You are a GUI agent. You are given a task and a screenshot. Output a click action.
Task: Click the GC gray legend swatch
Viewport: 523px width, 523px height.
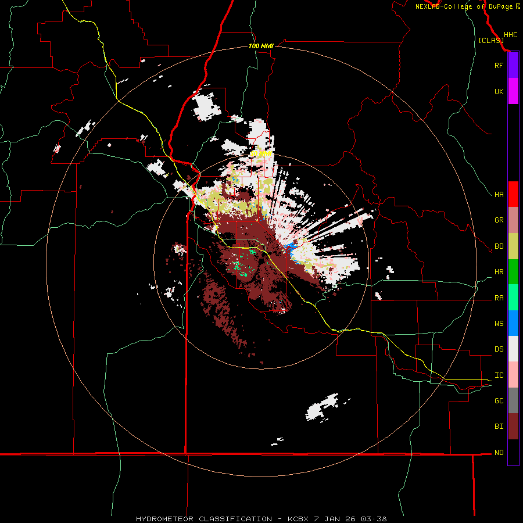coord(513,400)
